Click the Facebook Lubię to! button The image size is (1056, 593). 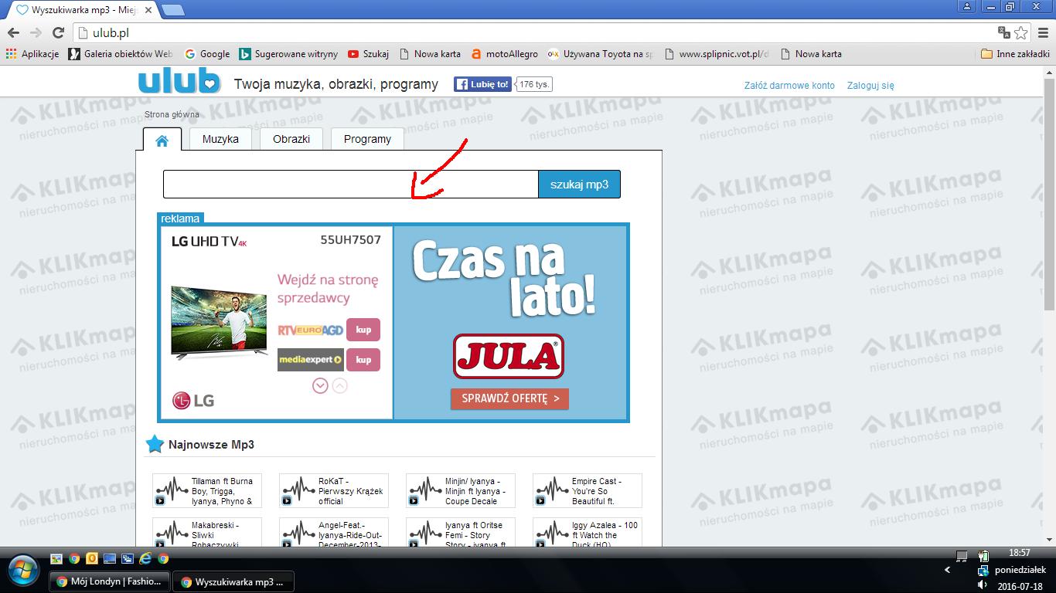pyautogui.click(x=483, y=84)
